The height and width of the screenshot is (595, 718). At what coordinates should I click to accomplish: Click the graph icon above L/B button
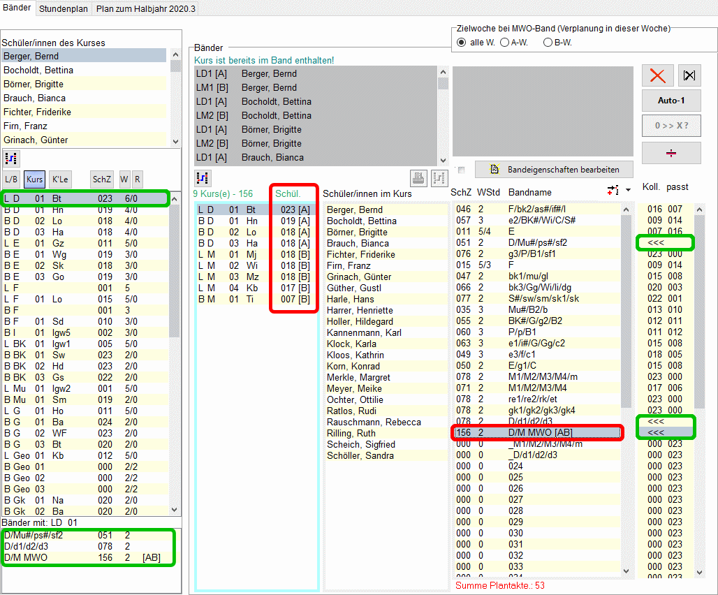(11, 158)
